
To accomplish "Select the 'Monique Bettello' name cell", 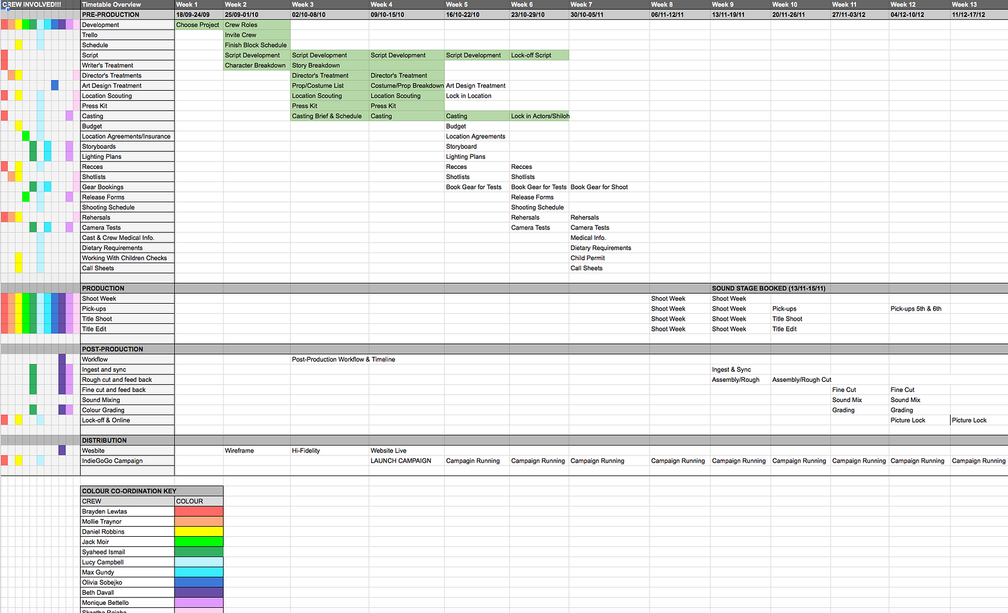I will [127, 603].
